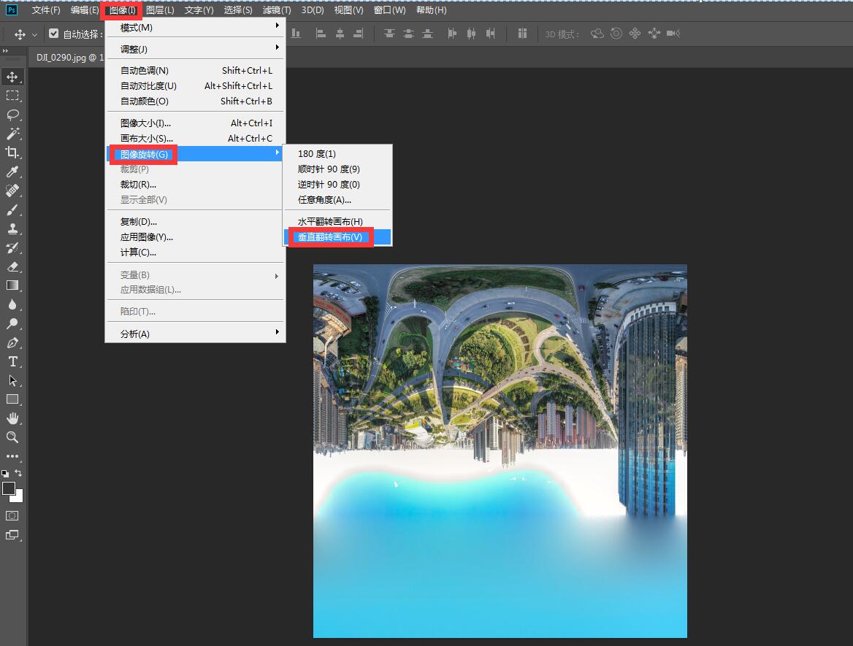Viewport: 853px width, 646px height.
Task: Open the 选择(S) menu
Action: 238,9
